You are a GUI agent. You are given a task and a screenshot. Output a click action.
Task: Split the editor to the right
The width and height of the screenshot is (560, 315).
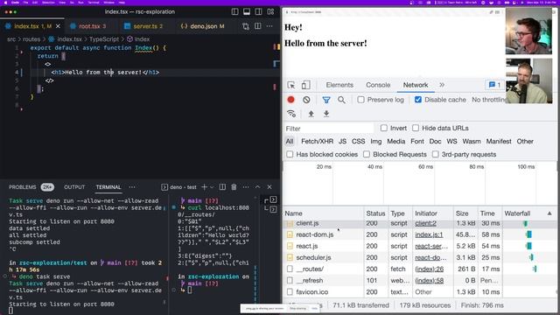[x=258, y=26]
